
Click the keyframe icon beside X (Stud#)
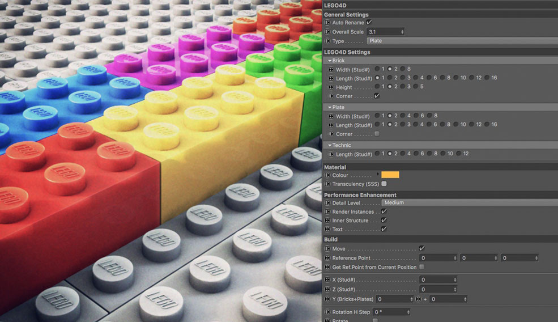[327, 279]
